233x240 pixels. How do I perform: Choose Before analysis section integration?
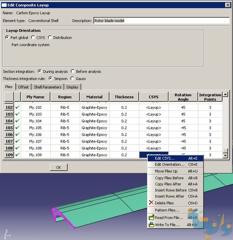[x=72, y=71]
